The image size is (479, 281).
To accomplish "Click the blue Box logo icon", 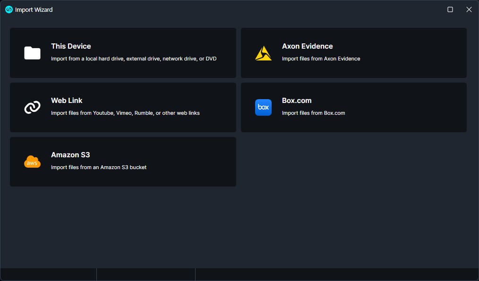I will (263, 107).
